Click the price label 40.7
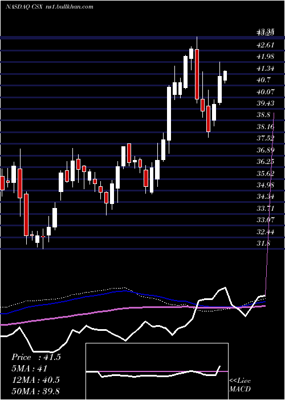285x400 pixels. (x=264, y=80)
